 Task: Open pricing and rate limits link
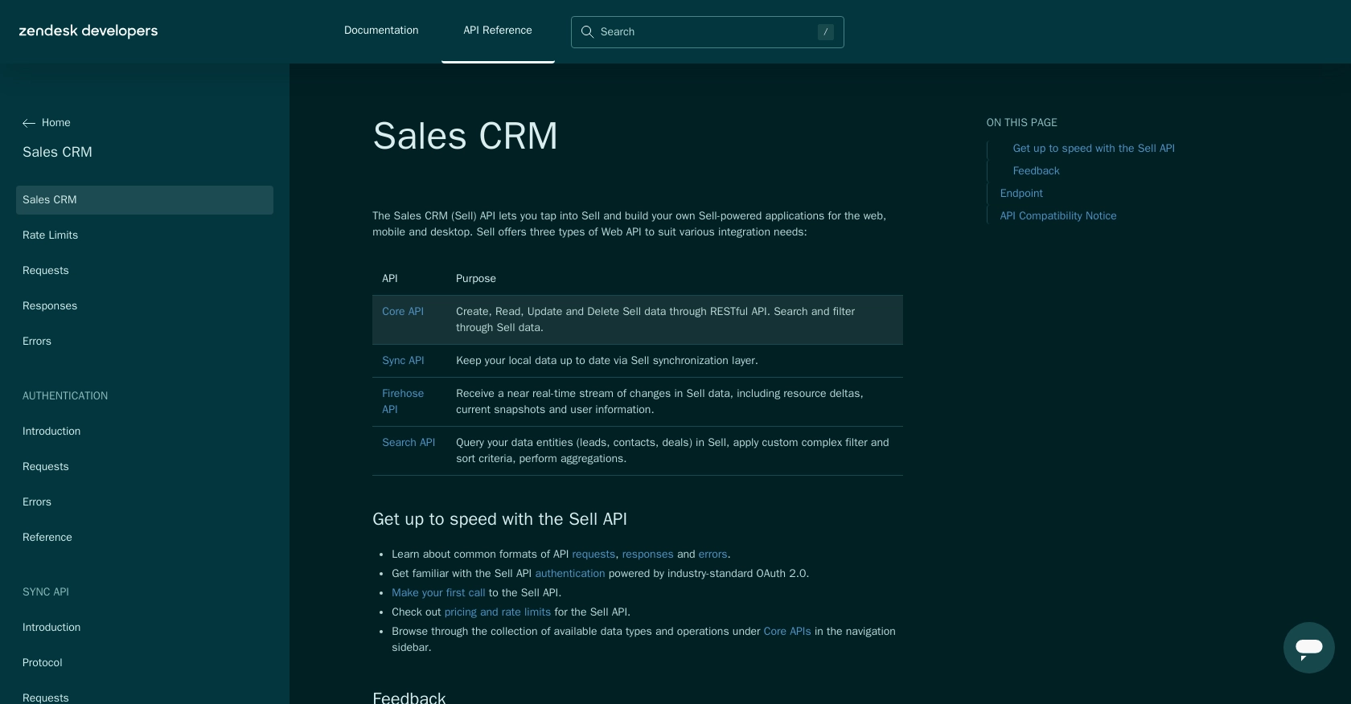click(x=498, y=612)
